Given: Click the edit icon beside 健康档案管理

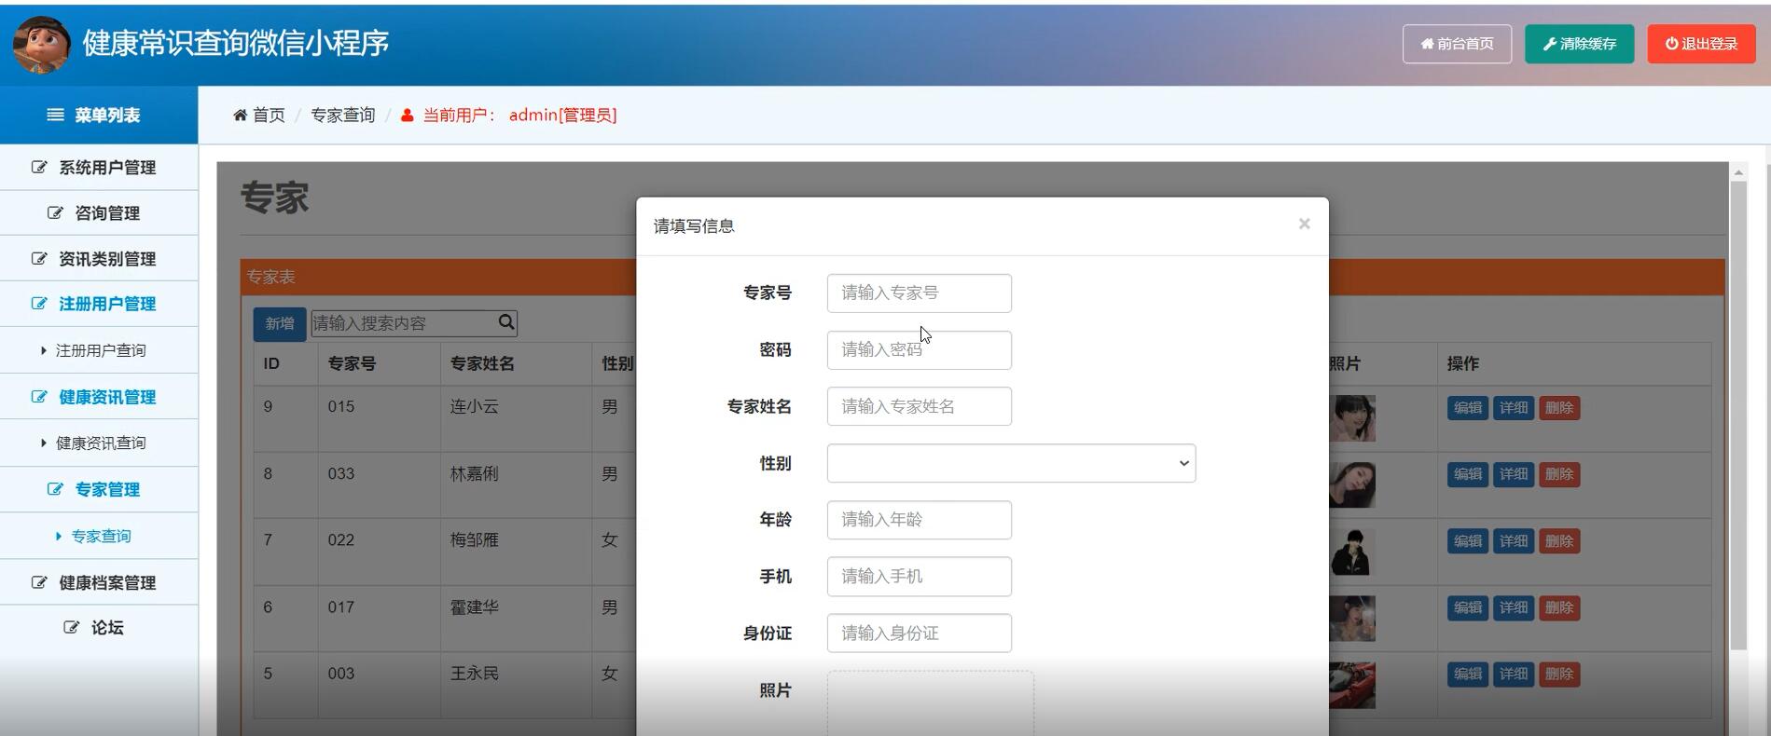Looking at the screenshot, I should click(39, 581).
